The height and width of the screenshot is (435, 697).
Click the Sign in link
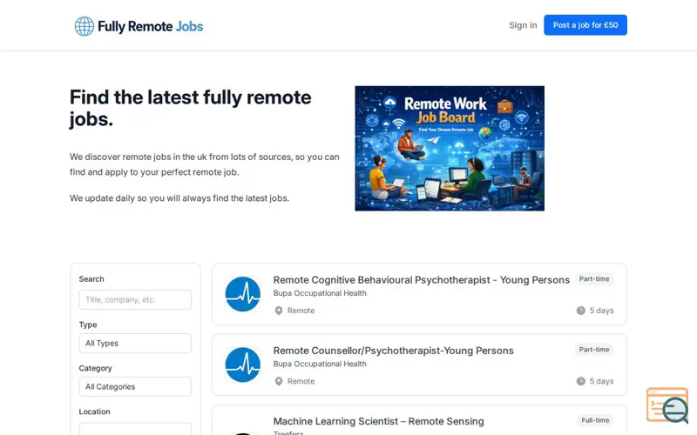click(523, 25)
